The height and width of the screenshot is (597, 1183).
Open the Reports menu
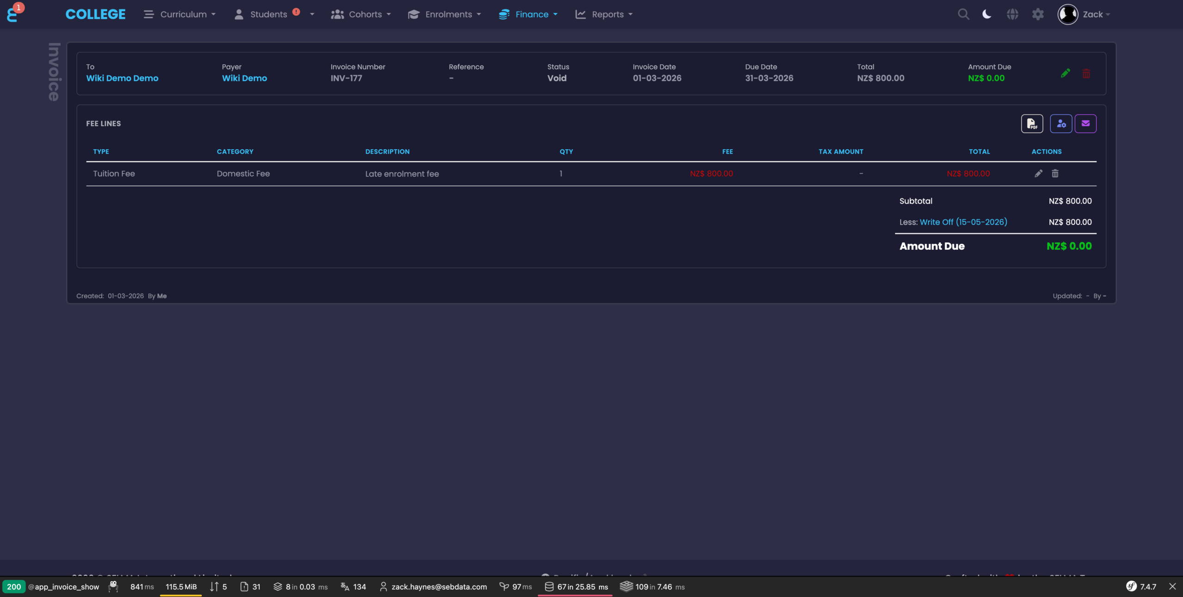[604, 14]
